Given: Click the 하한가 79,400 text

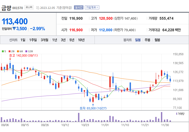Looking at the screenshot, I should coord(124,30).
